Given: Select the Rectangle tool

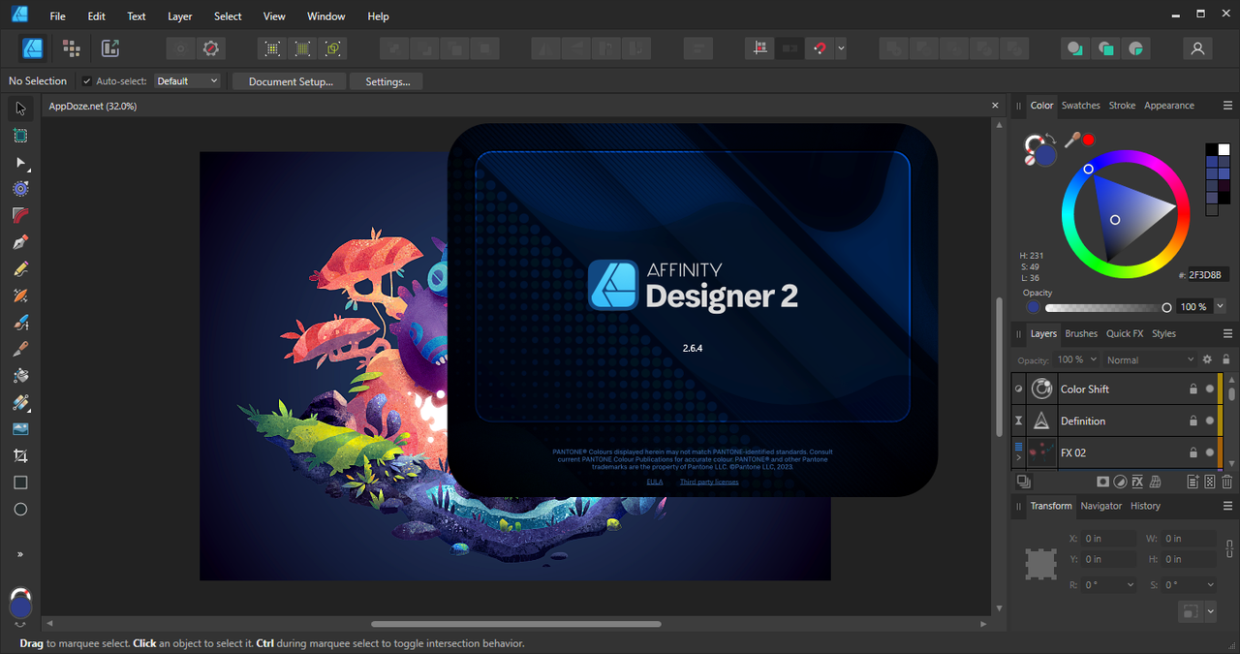Looking at the screenshot, I should tap(20, 483).
